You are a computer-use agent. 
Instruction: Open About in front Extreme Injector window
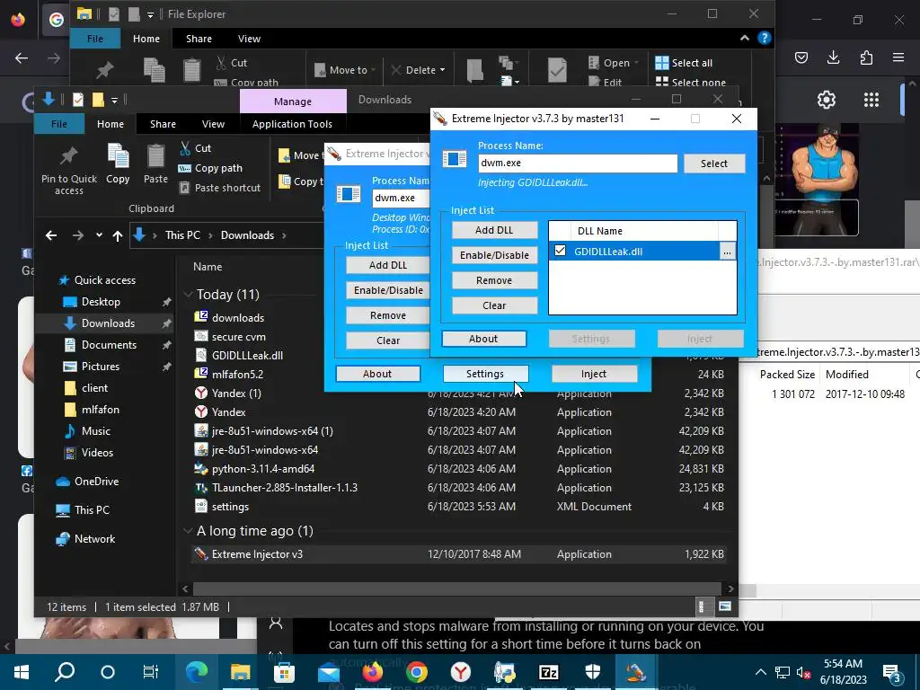click(x=483, y=339)
